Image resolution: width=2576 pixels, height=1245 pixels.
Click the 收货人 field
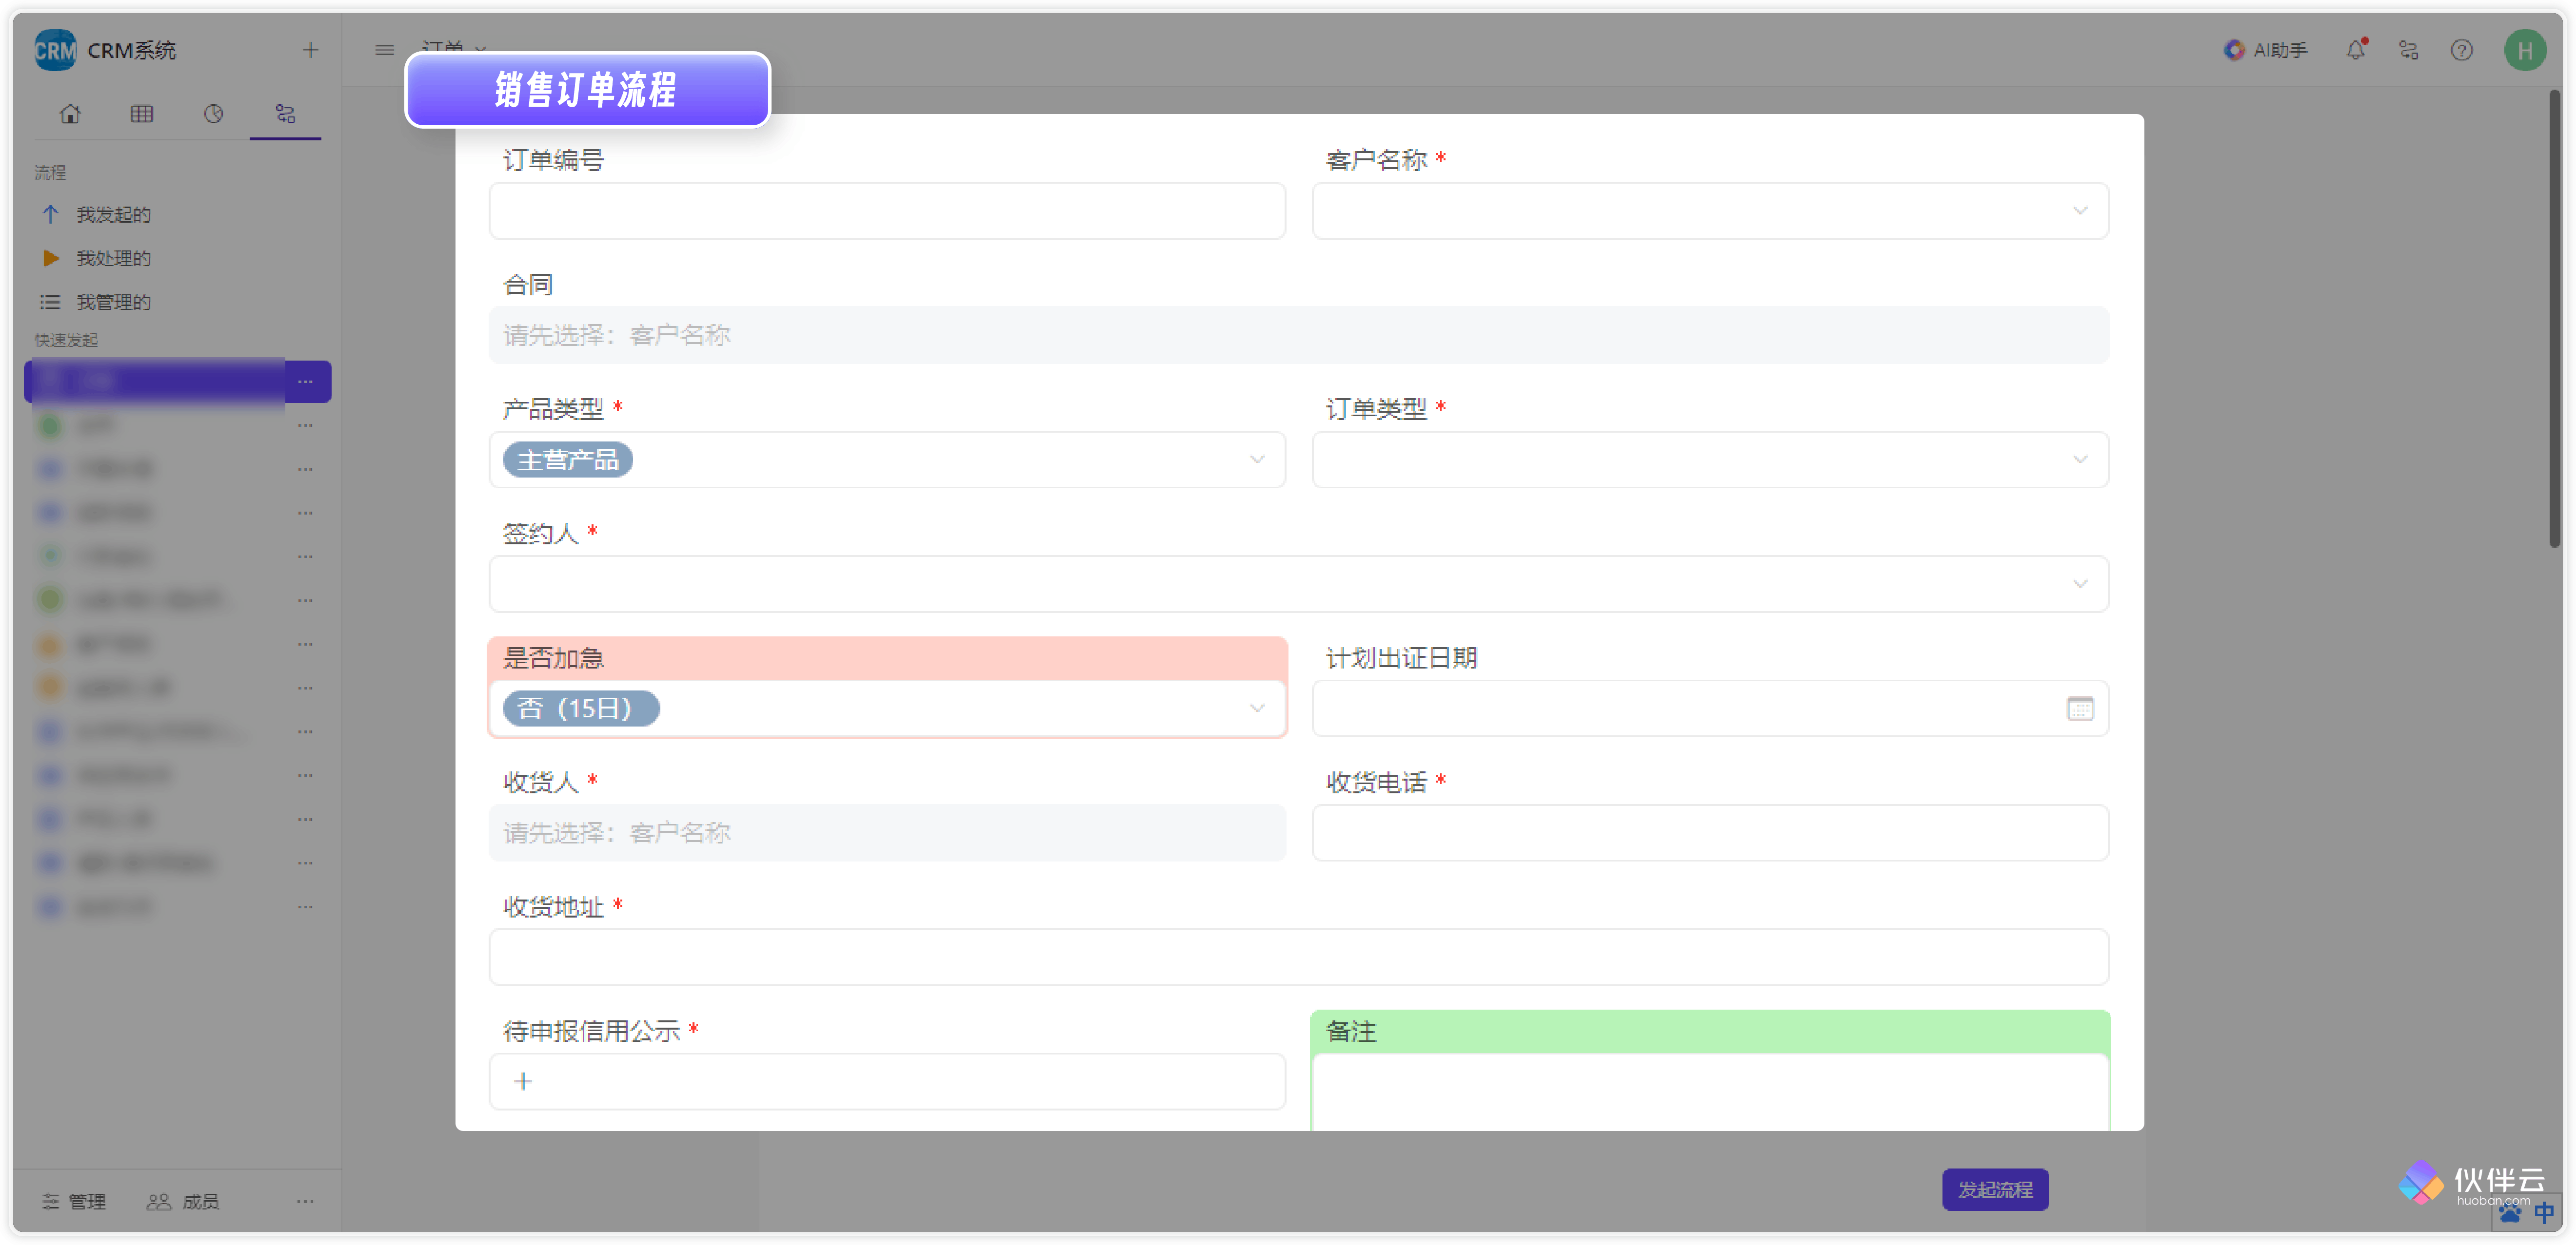887,832
